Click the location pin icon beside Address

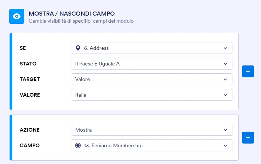pyautogui.click(x=78, y=48)
